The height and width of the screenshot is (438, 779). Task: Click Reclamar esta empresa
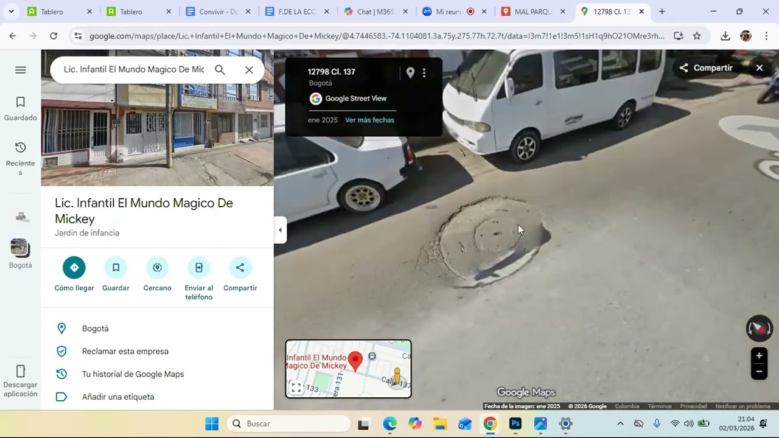(157, 351)
